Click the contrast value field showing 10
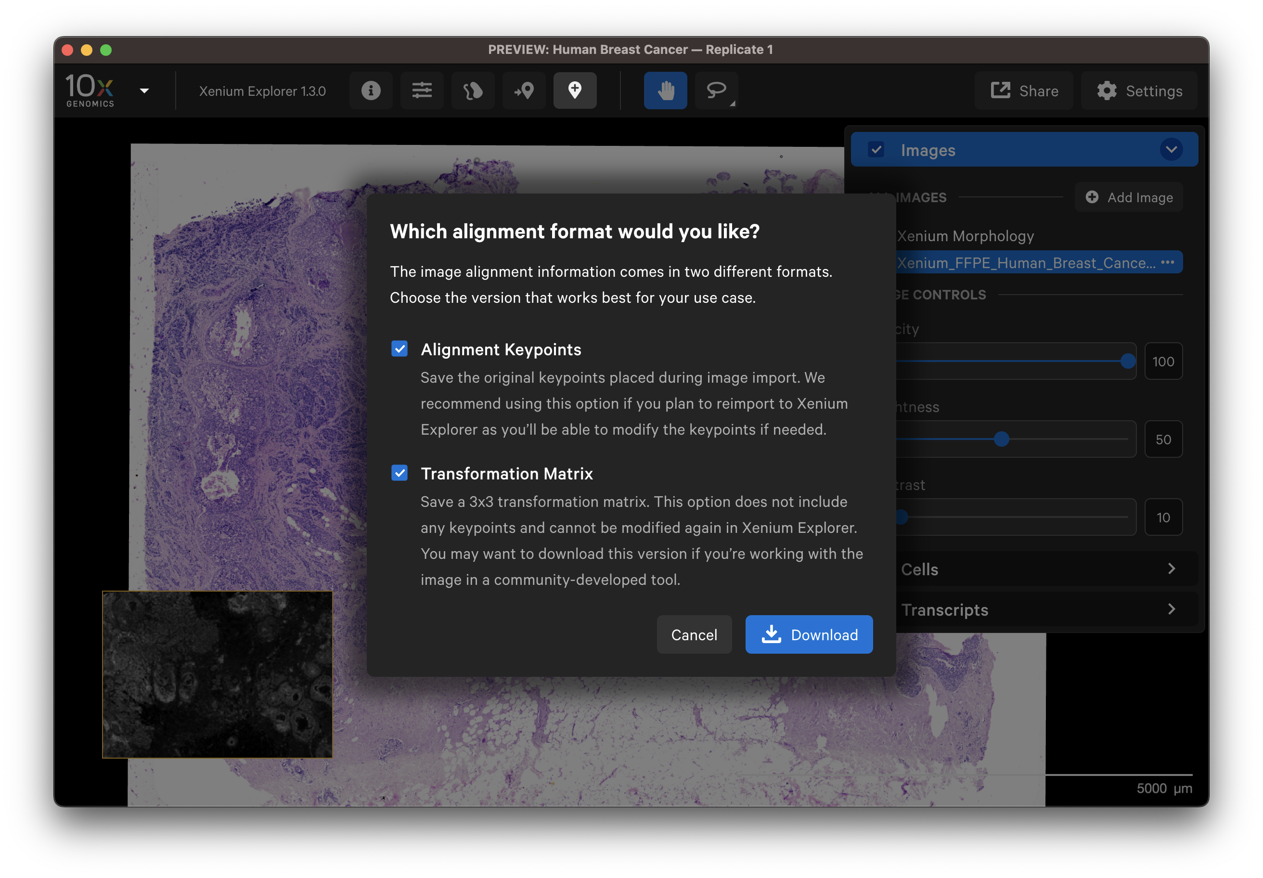The height and width of the screenshot is (878, 1263). 1163,517
